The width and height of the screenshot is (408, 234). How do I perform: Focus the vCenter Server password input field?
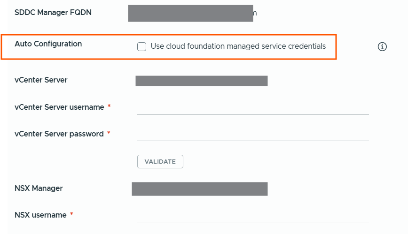(253, 135)
